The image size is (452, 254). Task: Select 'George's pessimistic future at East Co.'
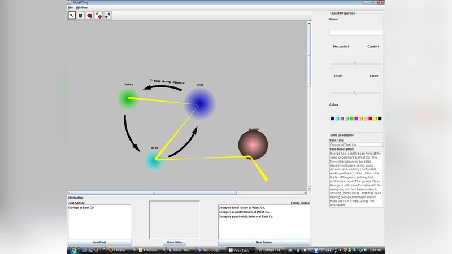pyautogui.click(x=246, y=216)
